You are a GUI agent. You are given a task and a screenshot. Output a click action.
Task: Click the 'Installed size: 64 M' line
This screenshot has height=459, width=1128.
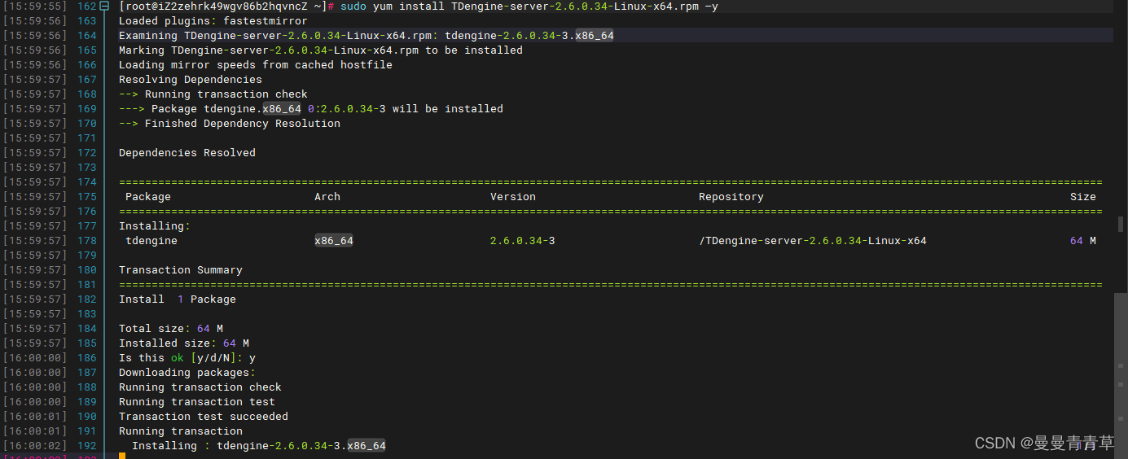184,343
